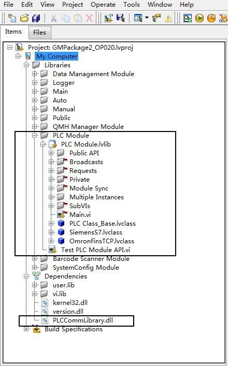Select Main.vi in PLC Module library
The width and height of the screenshot is (228, 366).
[x=80, y=214]
